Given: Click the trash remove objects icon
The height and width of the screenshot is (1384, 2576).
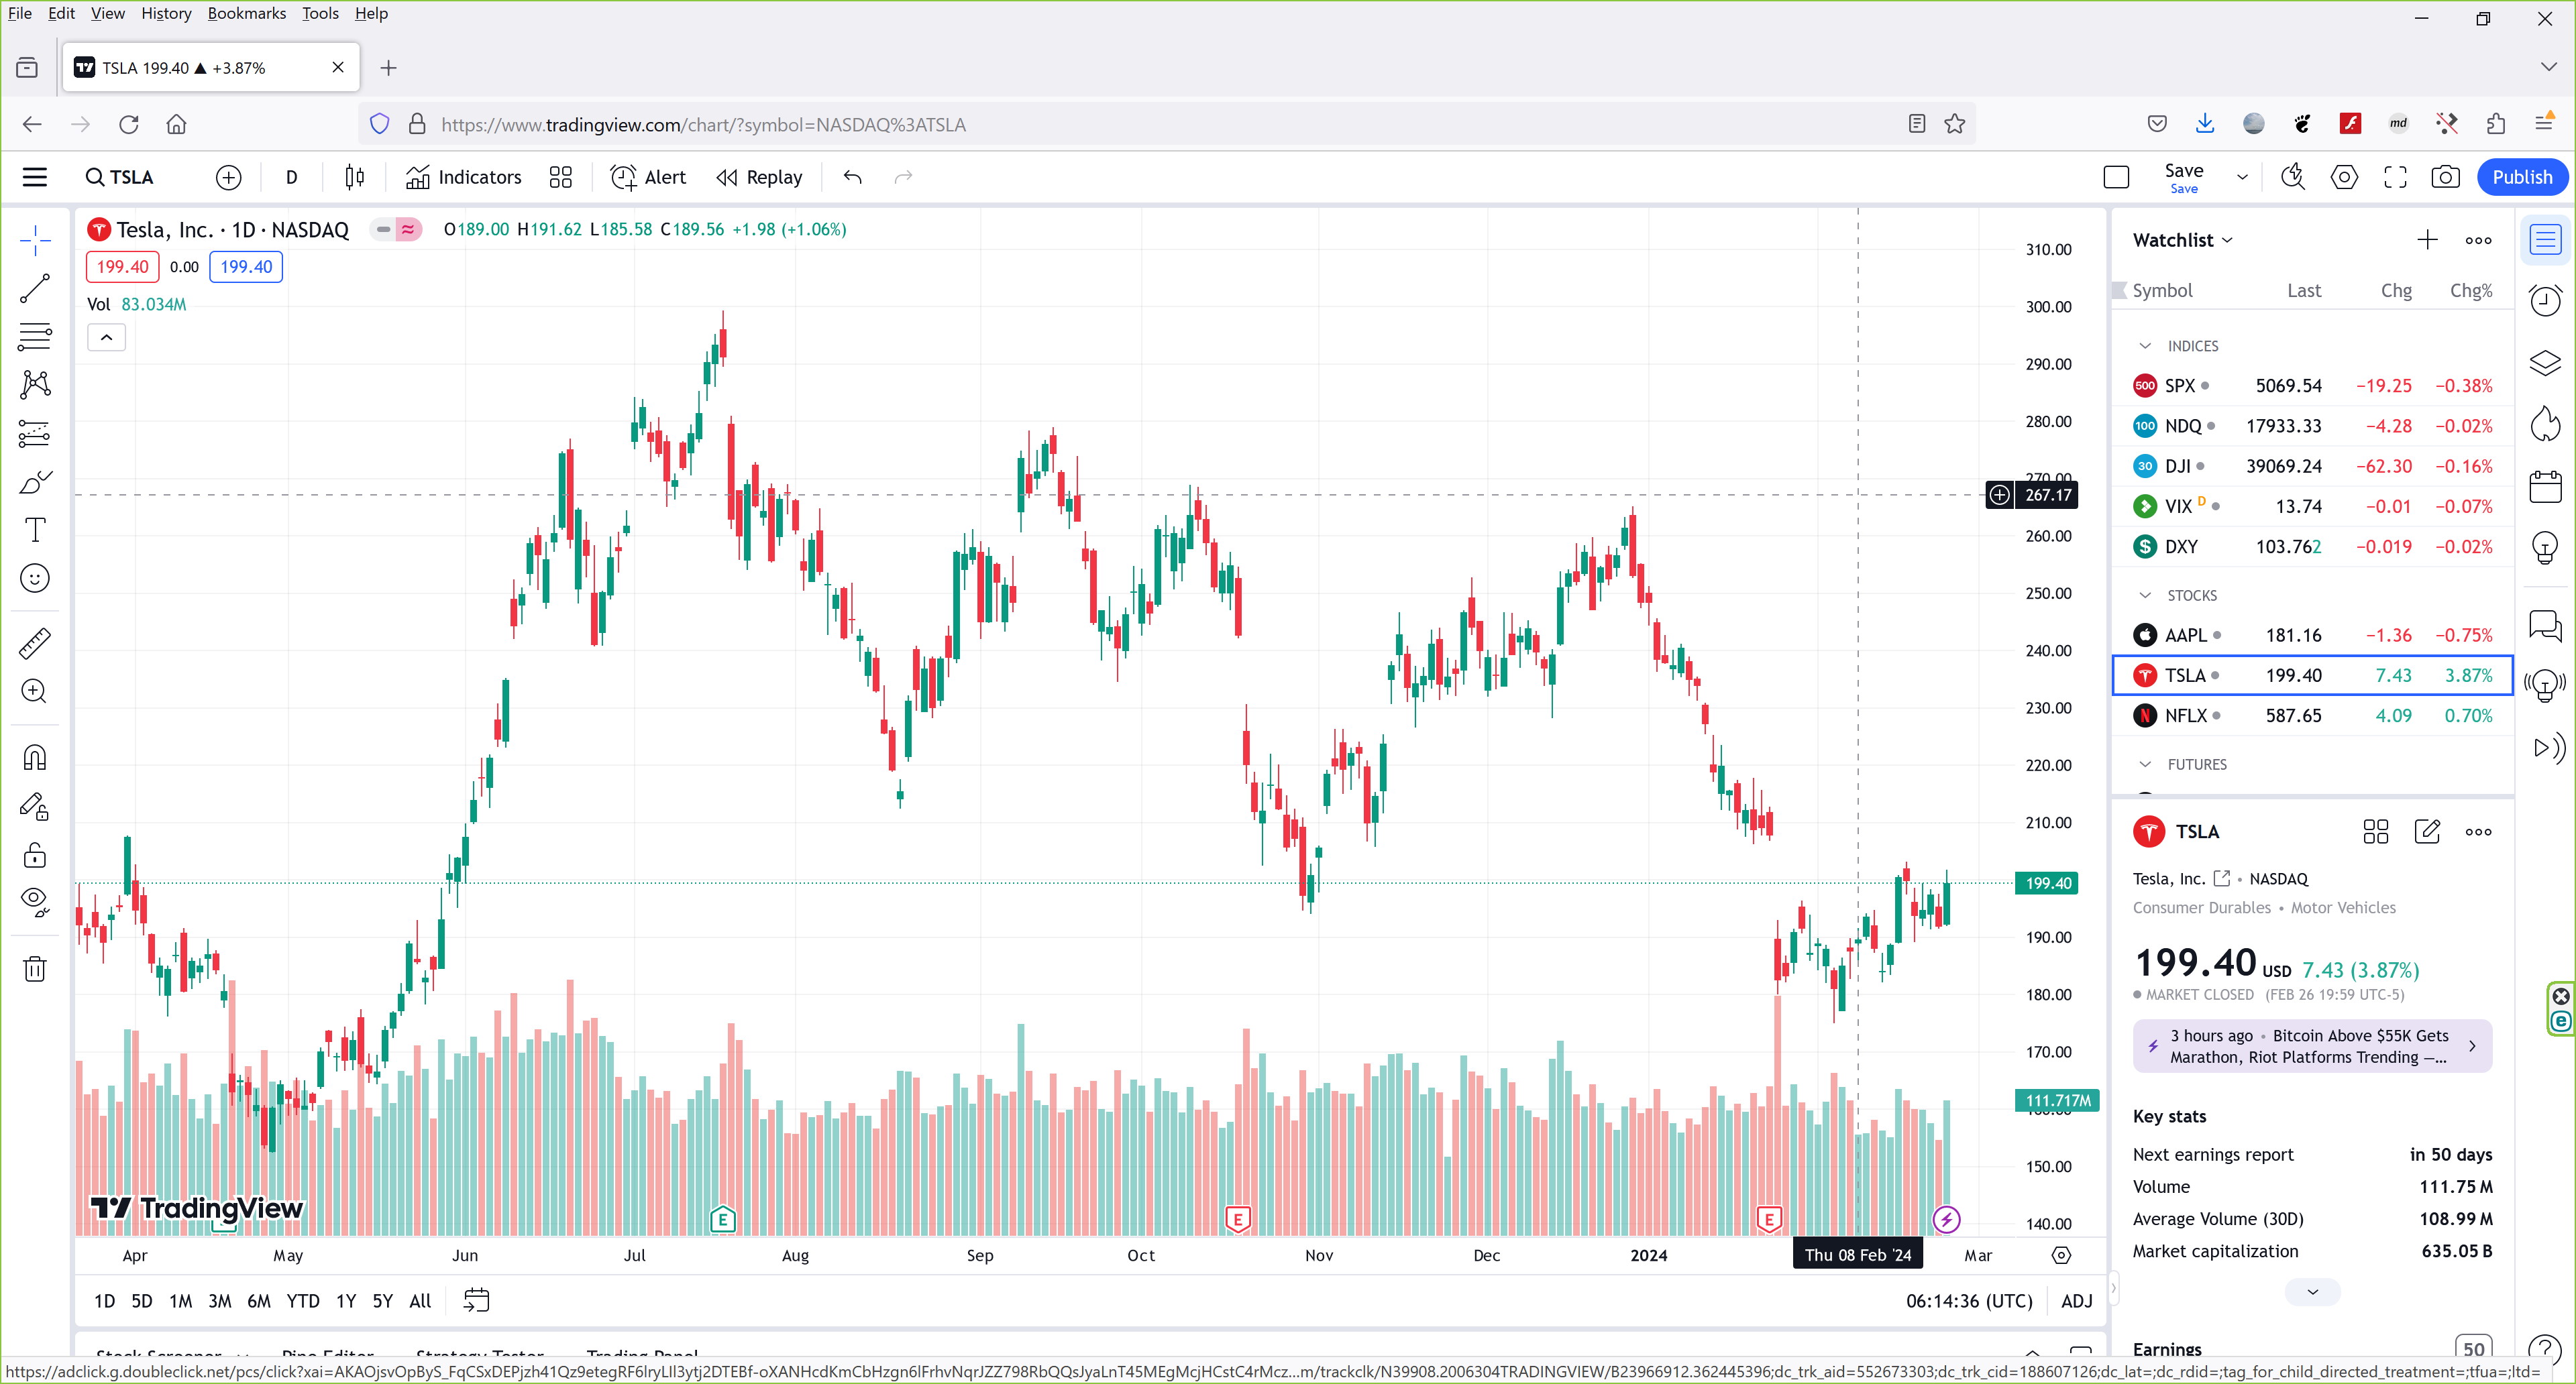Looking at the screenshot, I should (x=35, y=968).
